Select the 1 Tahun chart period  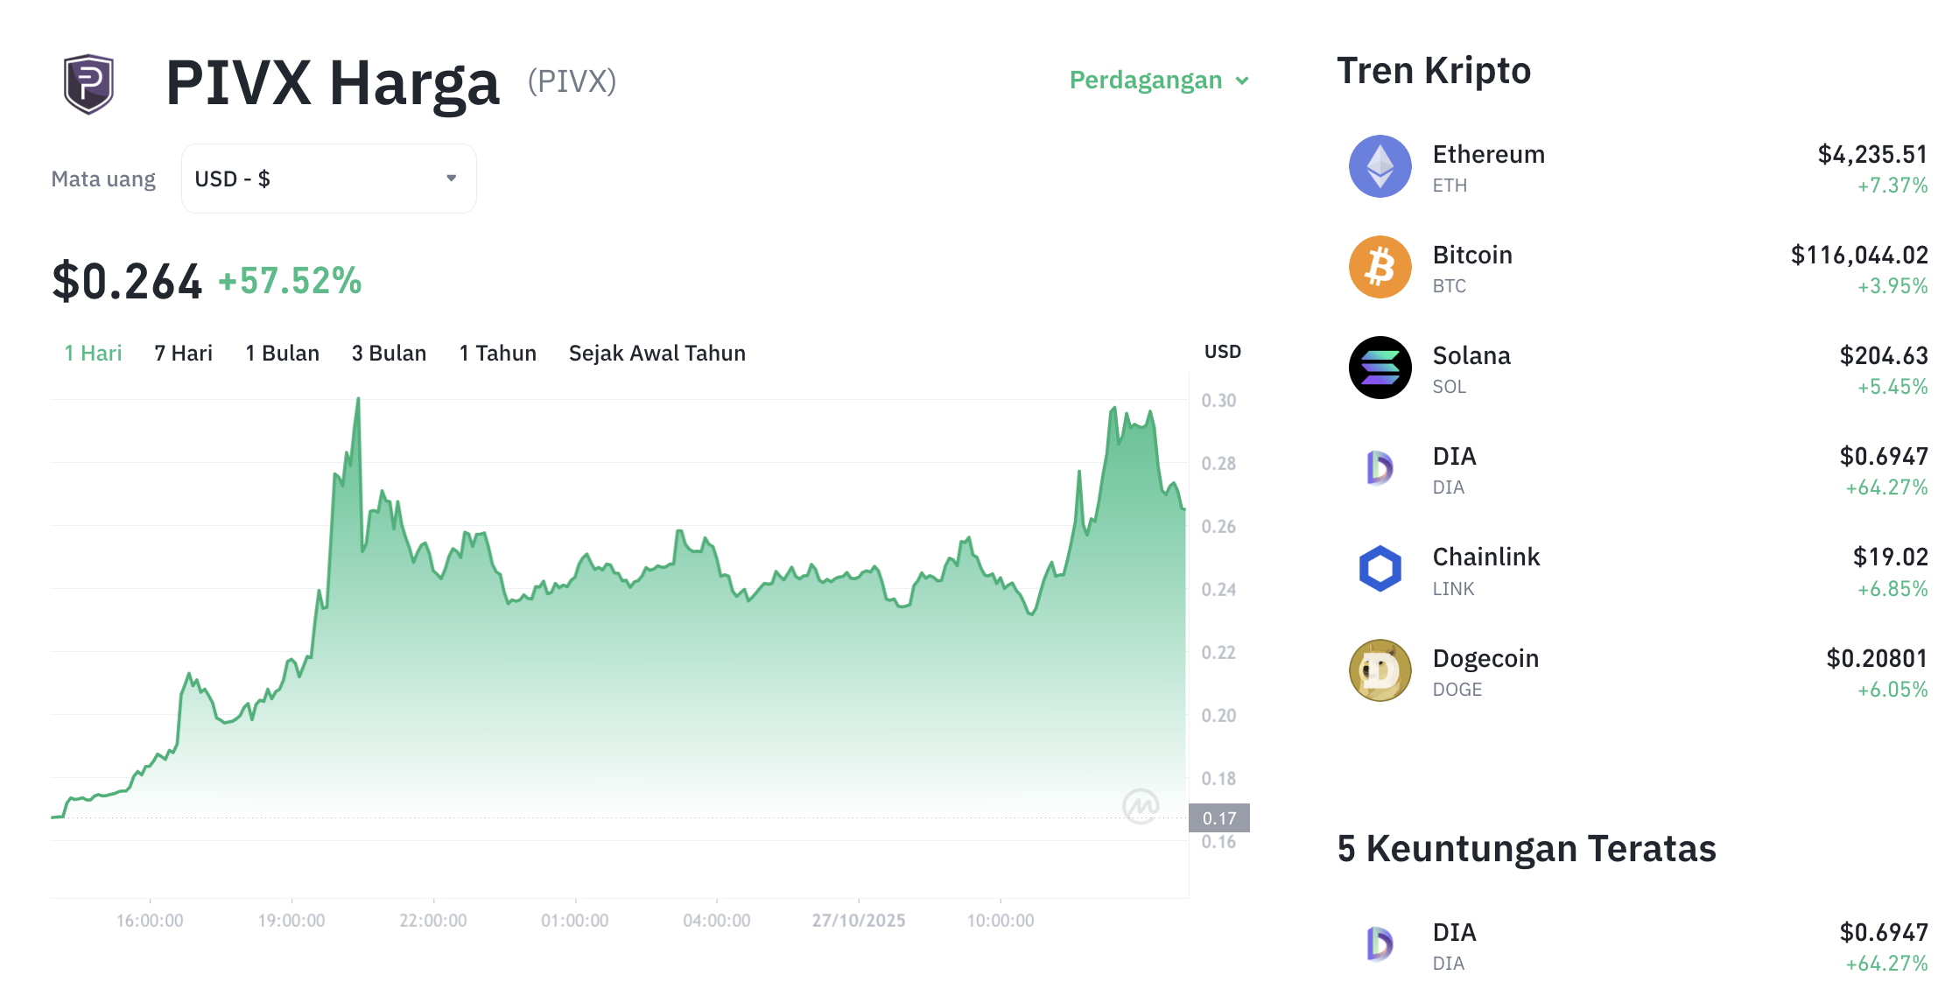497,354
